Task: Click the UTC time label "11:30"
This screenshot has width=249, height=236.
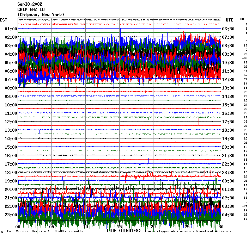Action: (x=228, y=71)
